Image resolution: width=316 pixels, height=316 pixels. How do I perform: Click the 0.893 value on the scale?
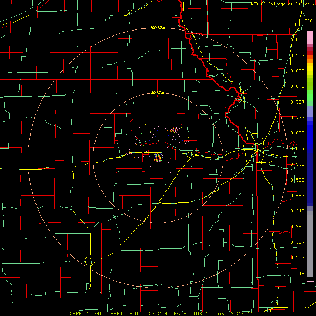tap(297, 71)
